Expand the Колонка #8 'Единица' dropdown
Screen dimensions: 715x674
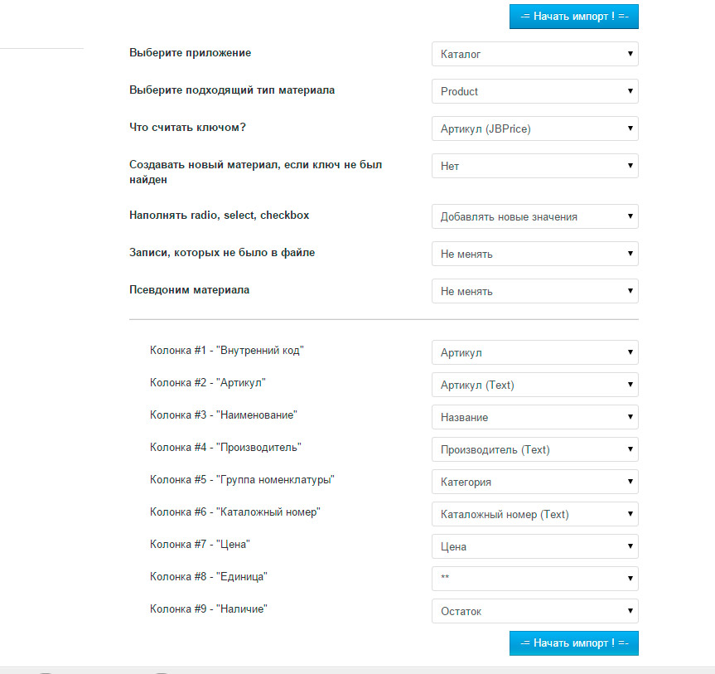coord(534,579)
